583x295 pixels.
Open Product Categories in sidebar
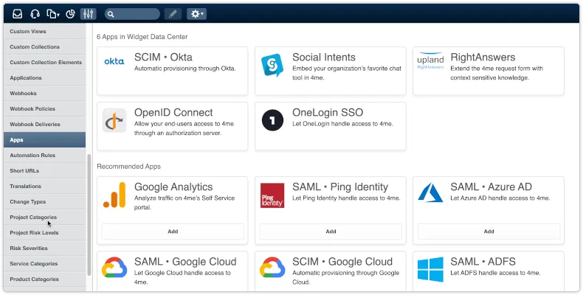(x=44, y=279)
